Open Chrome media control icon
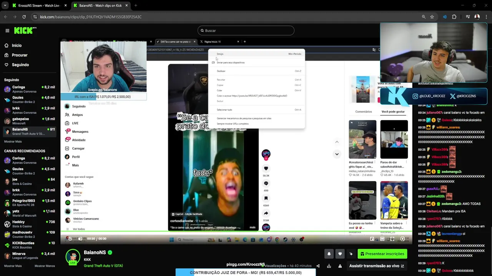Viewport: 492px width, 276px height. [x=468, y=17]
